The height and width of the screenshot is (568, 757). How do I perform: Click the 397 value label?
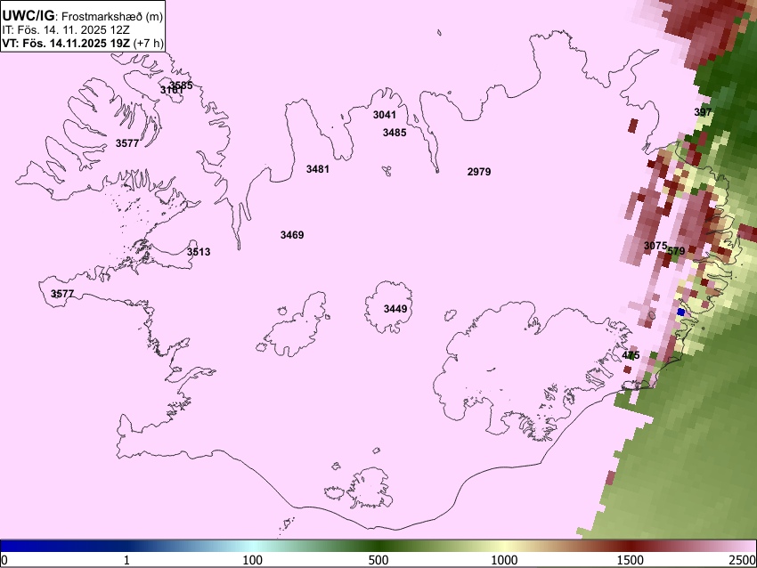click(703, 112)
